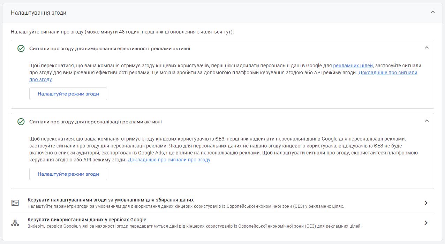Click second Налаштуйте режим згоди button
This screenshot has height=244, width=445.
(68, 174)
